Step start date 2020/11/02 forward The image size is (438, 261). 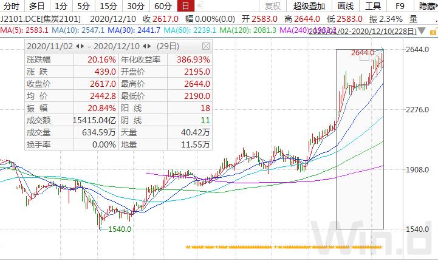(x=83, y=46)
